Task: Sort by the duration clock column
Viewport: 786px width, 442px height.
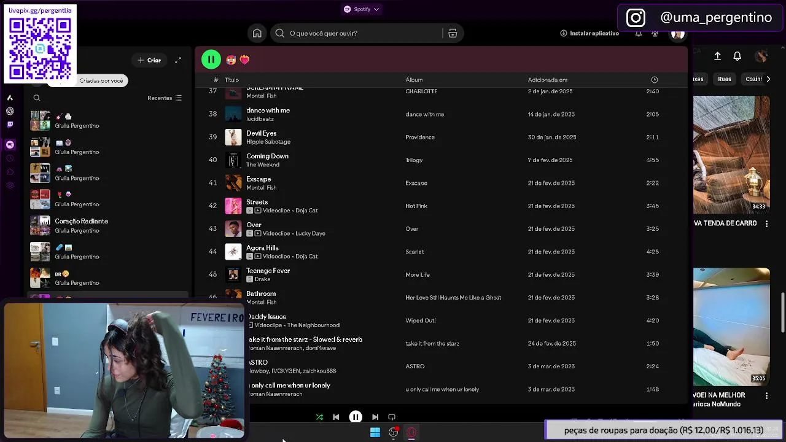Action: coord(655,80)
